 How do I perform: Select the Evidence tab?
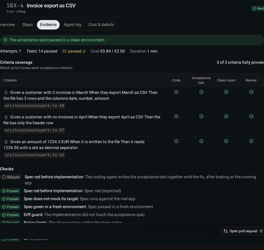48,25
